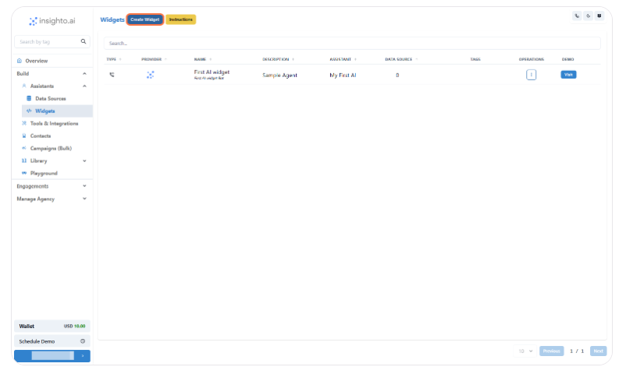Sort by the DESCRIPTION column arrow

click(293, 59)
